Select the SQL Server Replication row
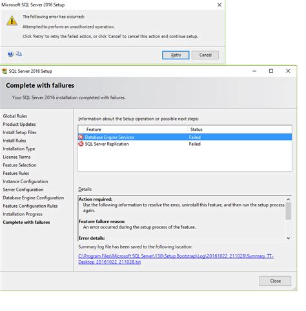Viewport: 306px width, 311px height. point(185,144)
